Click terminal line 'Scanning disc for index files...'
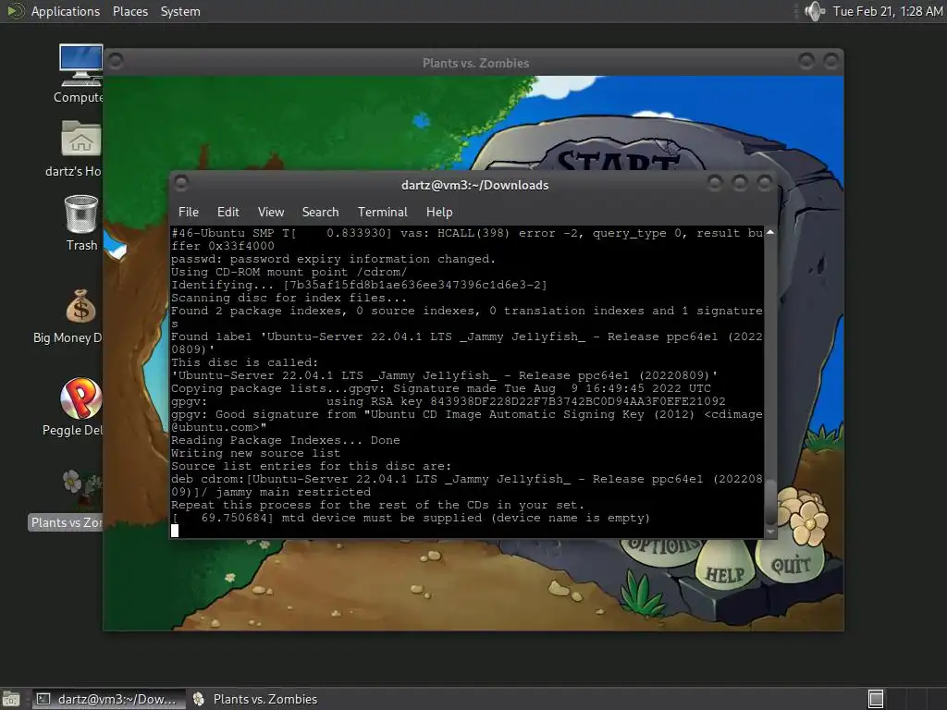This screenshot has width=947, height=710. pos(289,298)
